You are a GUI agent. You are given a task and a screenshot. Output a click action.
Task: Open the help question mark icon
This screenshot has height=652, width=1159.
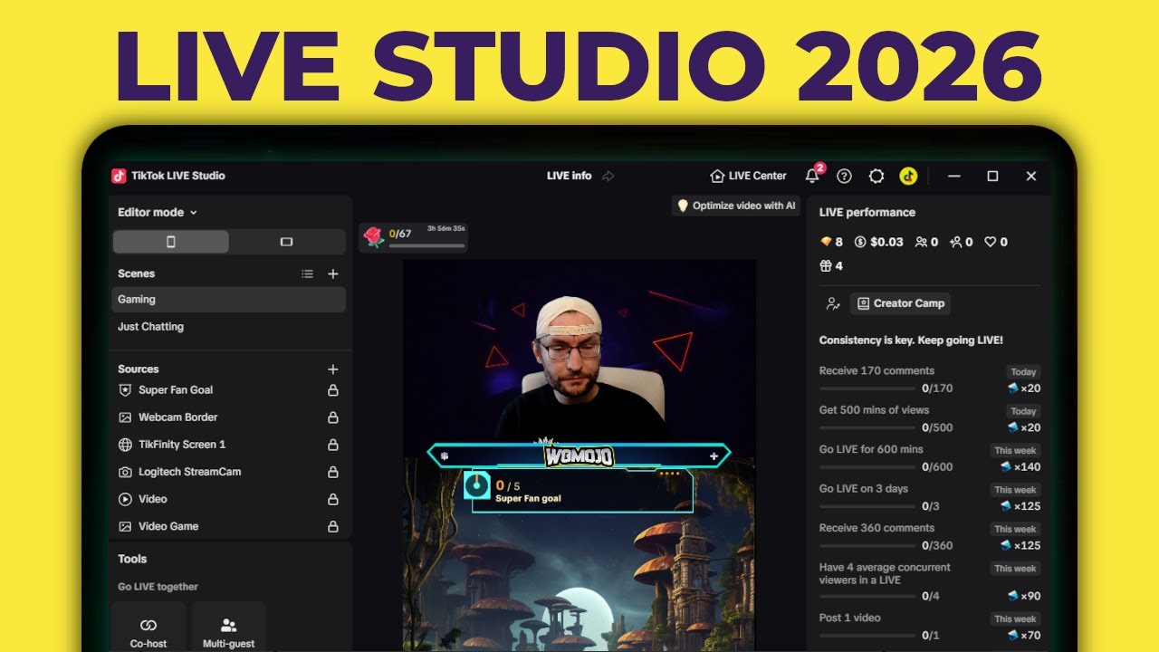(x=844, y=176)
